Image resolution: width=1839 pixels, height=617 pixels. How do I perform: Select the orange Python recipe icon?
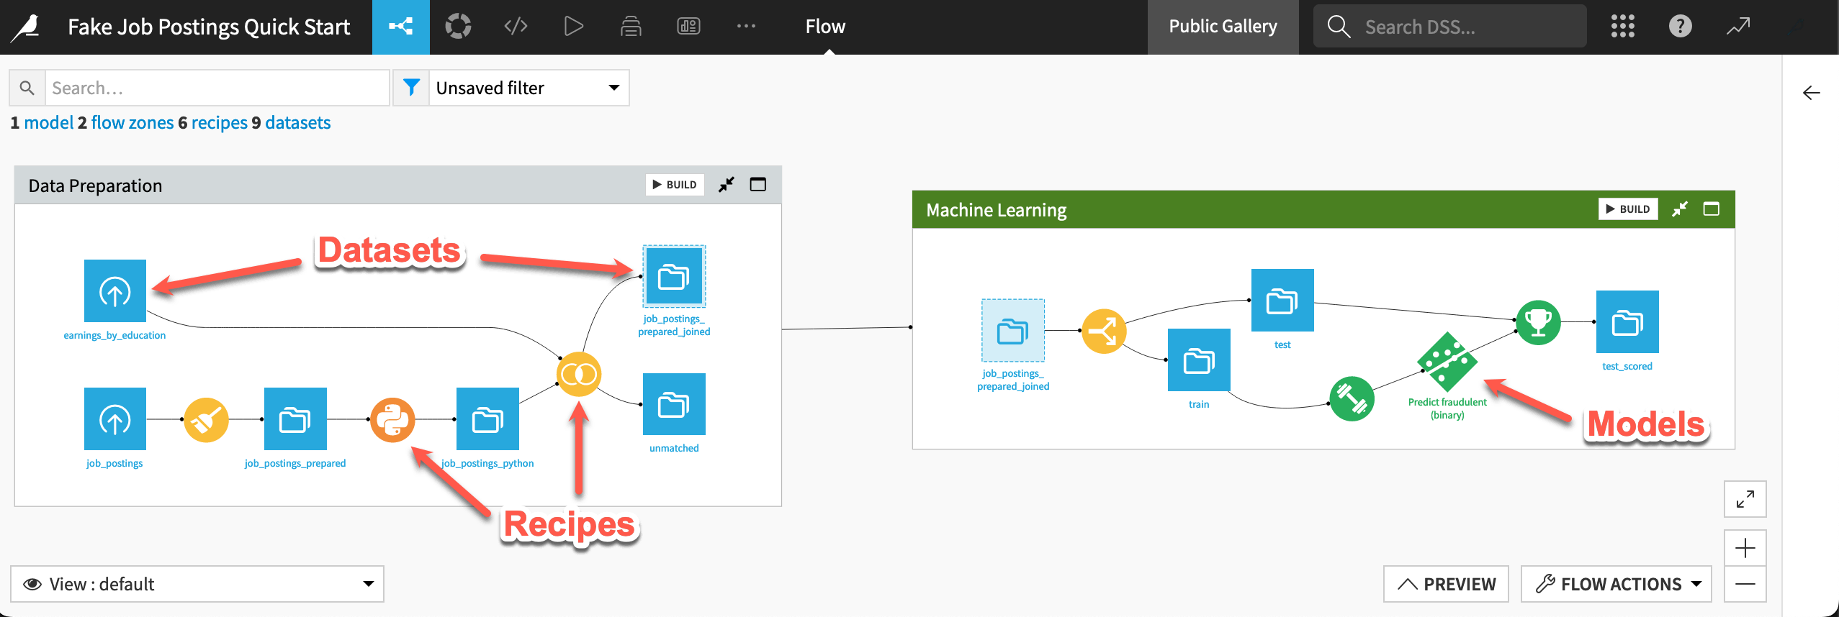pyautogui.click(x=392, y=420)
